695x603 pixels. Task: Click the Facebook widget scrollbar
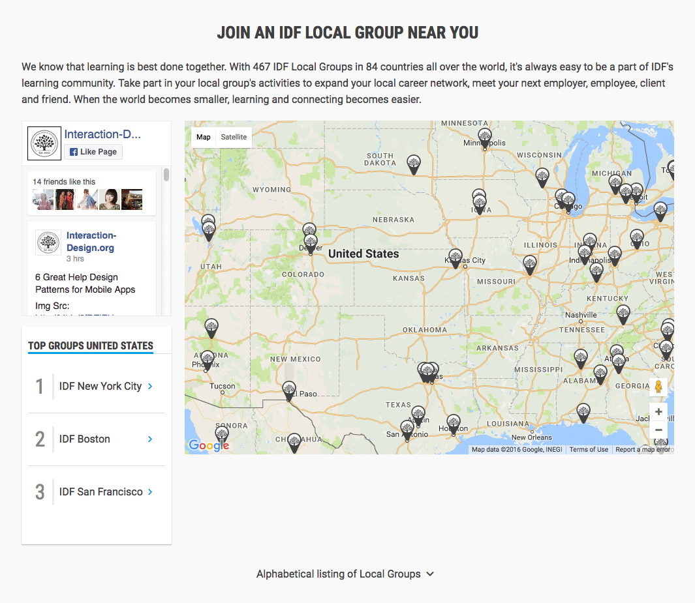[x=166, y=175]
